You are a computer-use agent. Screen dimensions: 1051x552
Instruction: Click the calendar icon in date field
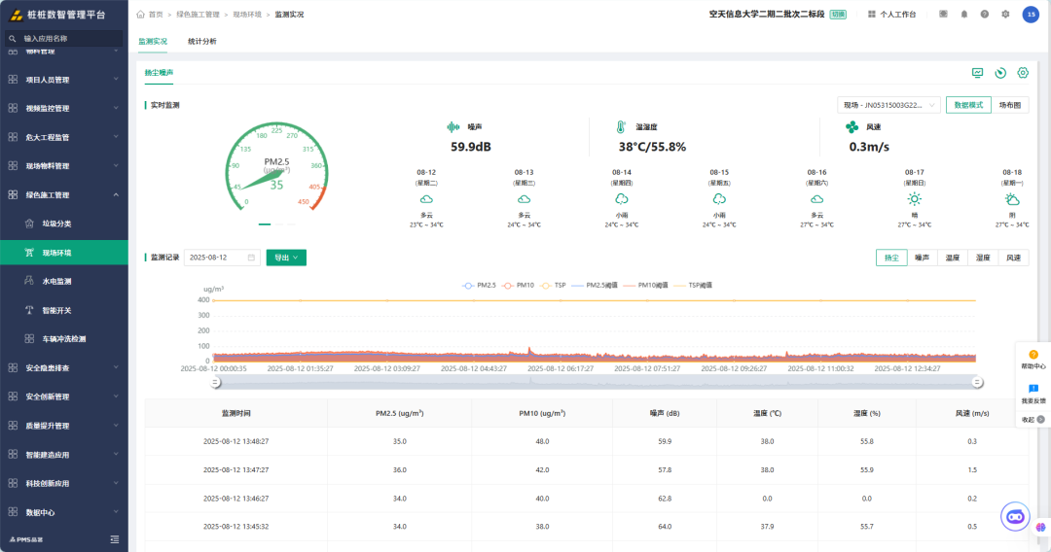pos(251,258)
